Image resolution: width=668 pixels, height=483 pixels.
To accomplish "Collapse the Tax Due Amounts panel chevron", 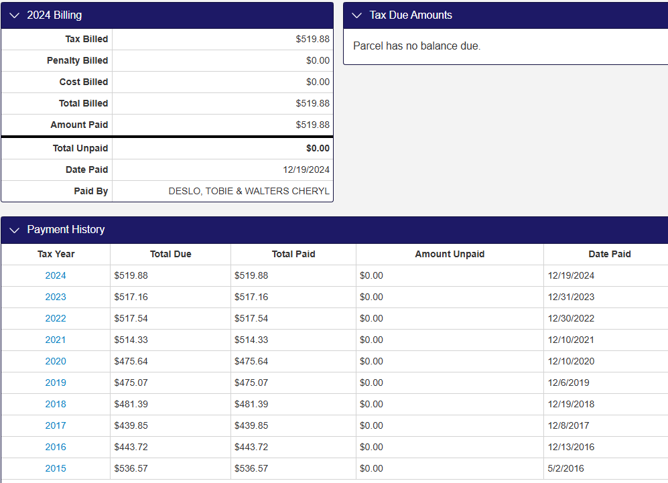I will tap(357, 15).
